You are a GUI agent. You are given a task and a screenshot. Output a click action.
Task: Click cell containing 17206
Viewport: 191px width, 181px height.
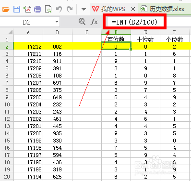pos(28,90)
